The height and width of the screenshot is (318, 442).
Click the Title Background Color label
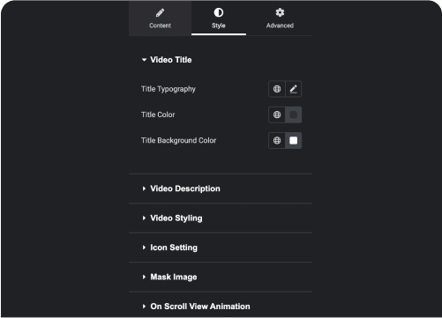coord(178,140)
